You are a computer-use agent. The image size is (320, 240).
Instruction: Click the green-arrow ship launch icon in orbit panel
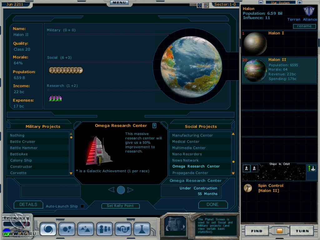312,168
